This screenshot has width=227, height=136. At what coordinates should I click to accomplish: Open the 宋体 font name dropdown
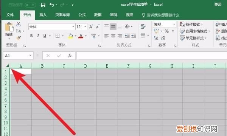[73, 27]
